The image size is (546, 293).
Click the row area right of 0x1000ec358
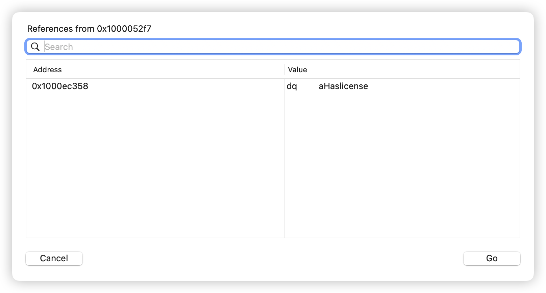coord(186,86)
